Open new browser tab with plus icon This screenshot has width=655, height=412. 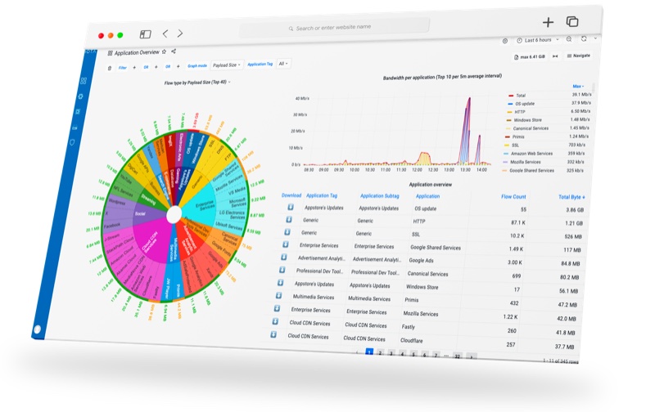(x=548, y=22)
